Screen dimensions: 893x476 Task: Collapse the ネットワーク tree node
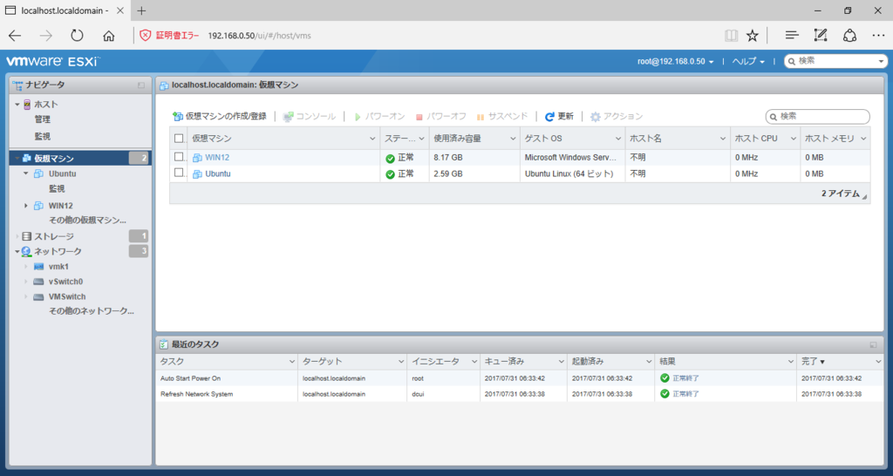point(17,252)
